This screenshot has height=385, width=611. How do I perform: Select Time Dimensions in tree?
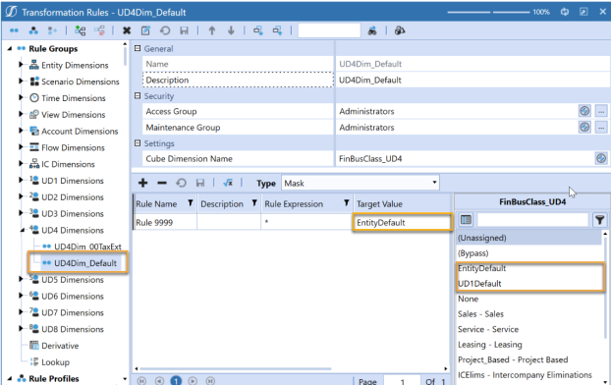click(74, 98)
